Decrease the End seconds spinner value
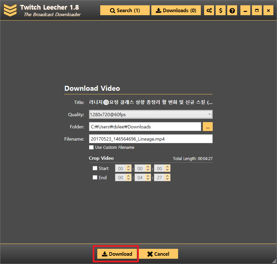 pyautogui.click(x=168, y=179)
